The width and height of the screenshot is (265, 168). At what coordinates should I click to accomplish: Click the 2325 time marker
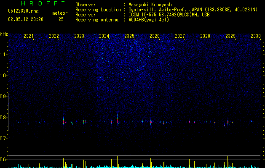click(x=129, y=36)
